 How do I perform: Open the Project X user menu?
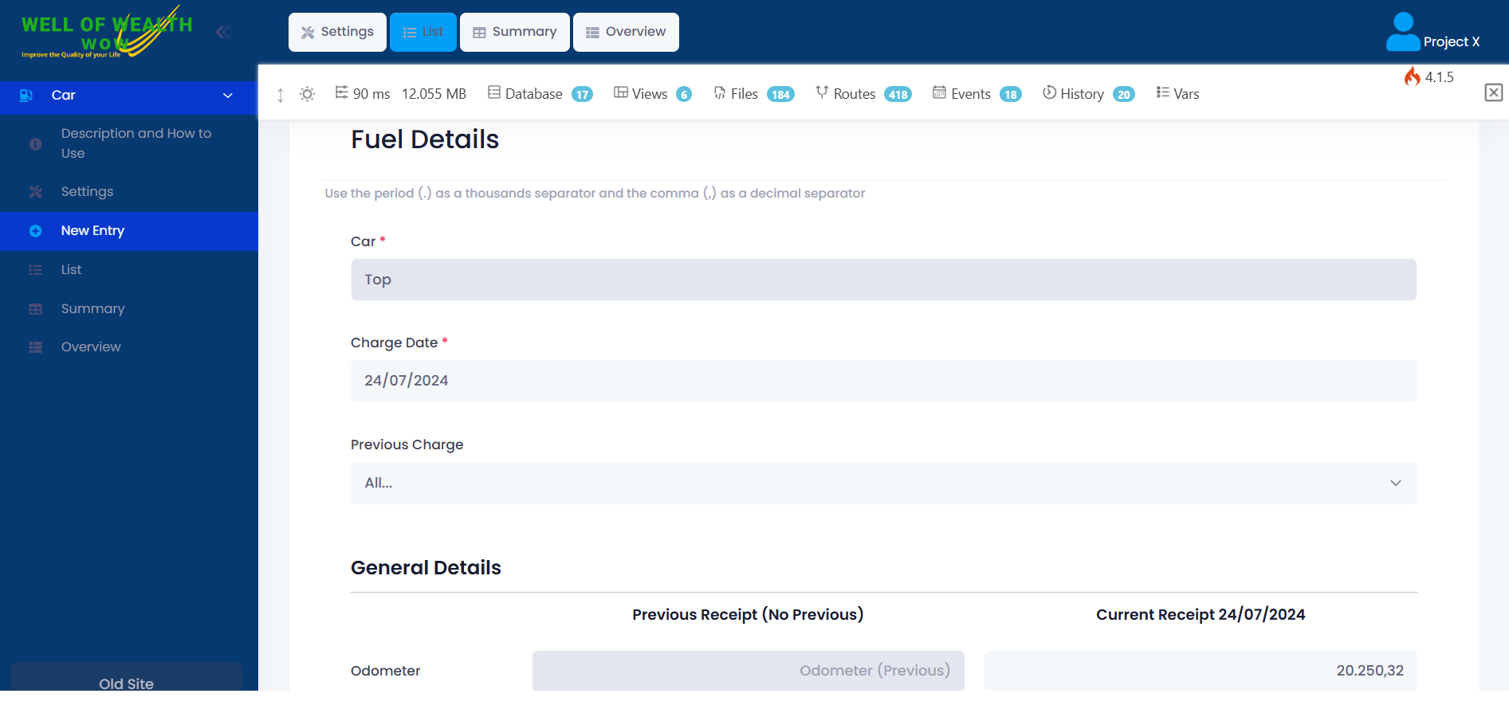[x=1433, y=33]
